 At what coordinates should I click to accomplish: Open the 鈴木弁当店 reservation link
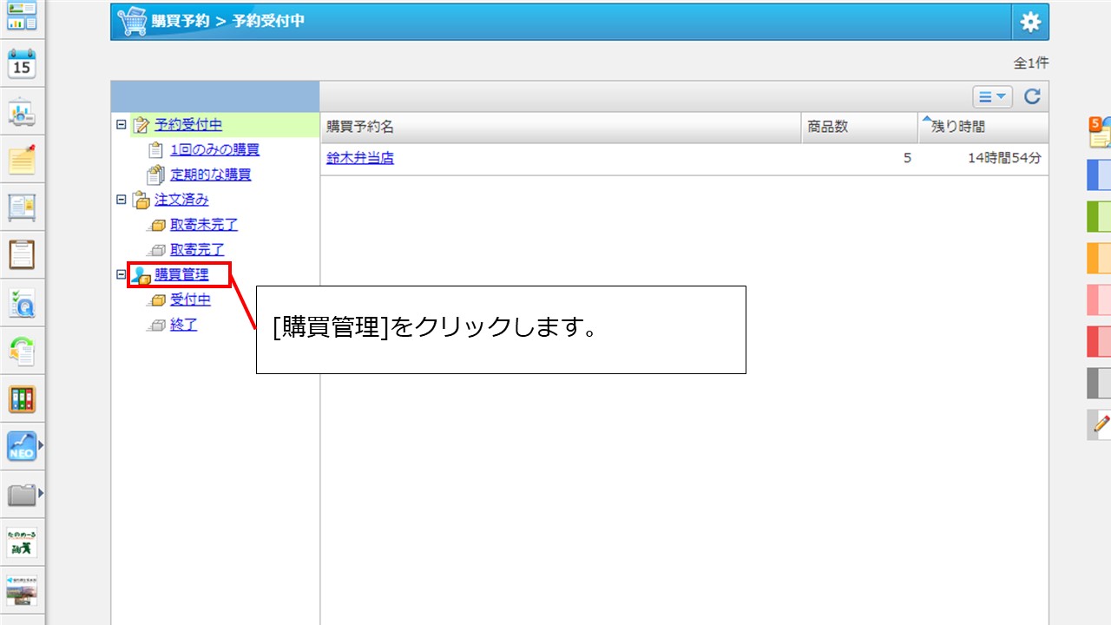[x=360, y=158]
